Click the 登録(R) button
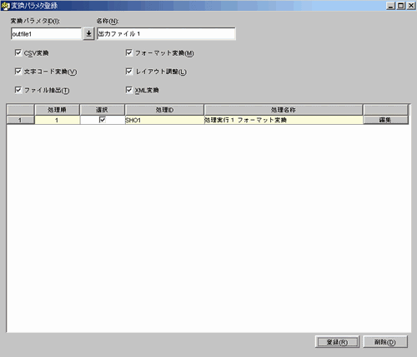This screenshot has width=417, height=357. (337, 342)
